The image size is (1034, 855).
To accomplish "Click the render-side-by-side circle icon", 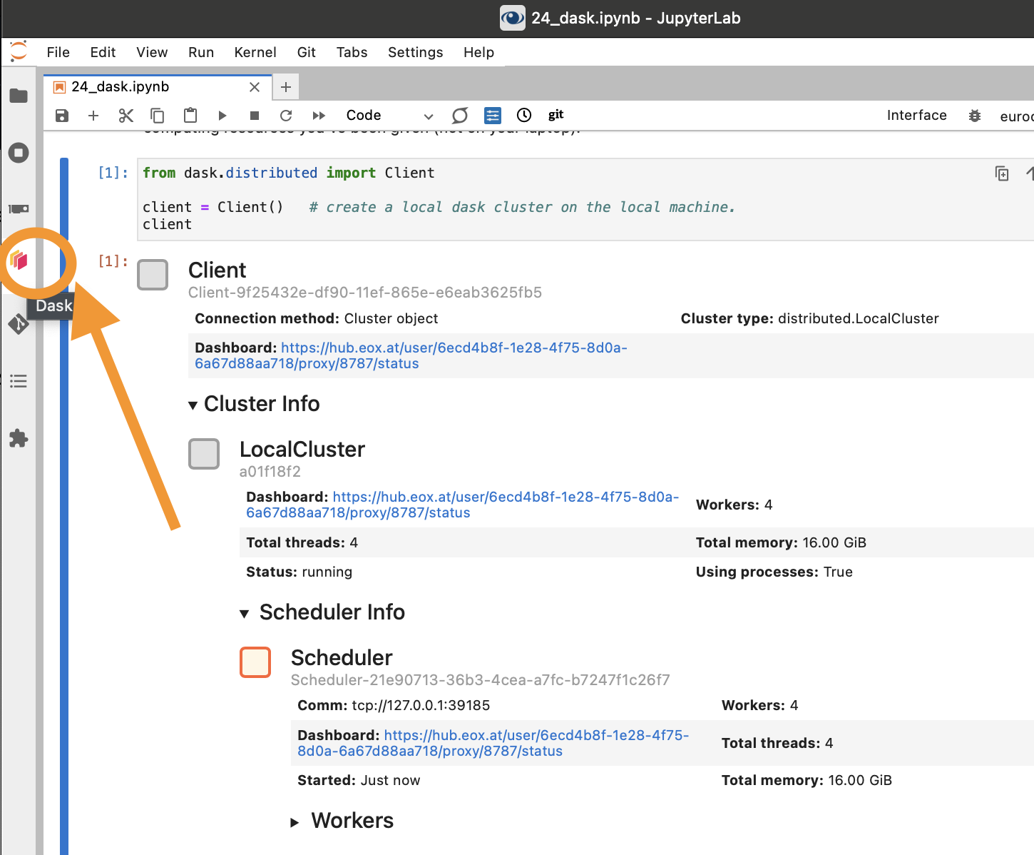I will [x=460, y=116].
